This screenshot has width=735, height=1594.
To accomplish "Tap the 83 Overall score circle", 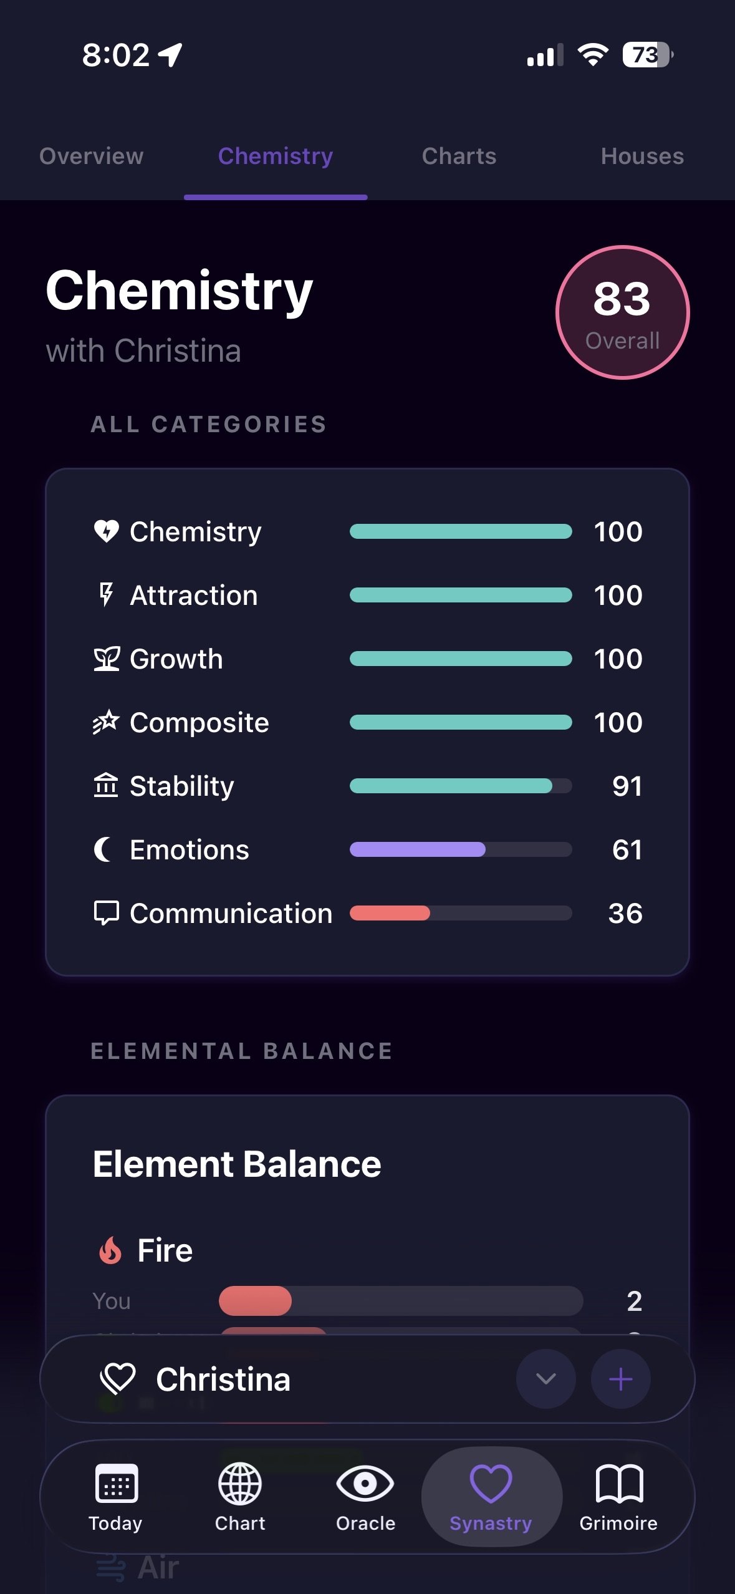I will click(622, 312).
